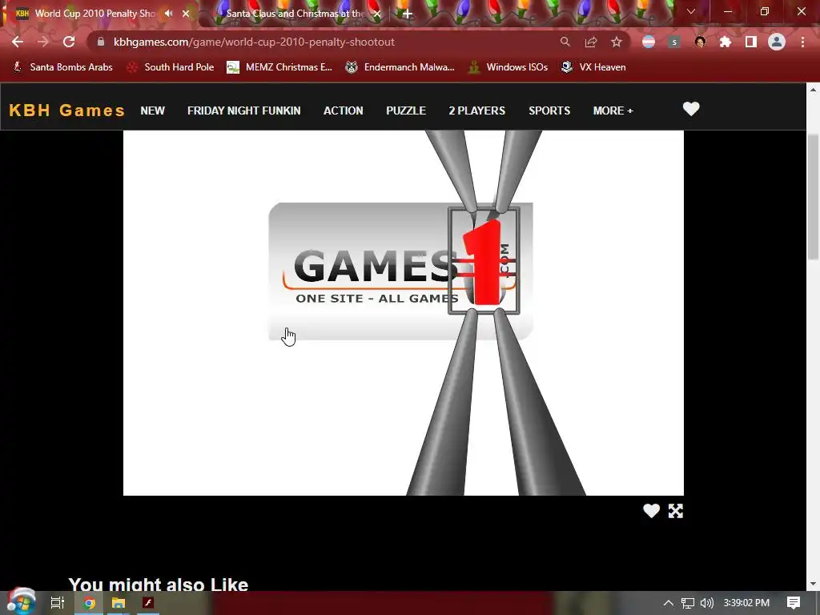Open the NEW games menu
This screenshot has height=615, width=820.
pyautogui.click(x=153, y=111)
